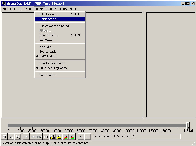Image resolution: width=196 pixels, height=146 pixels.
Task: Click the output video pane on the right
Action: pos(171,65)
